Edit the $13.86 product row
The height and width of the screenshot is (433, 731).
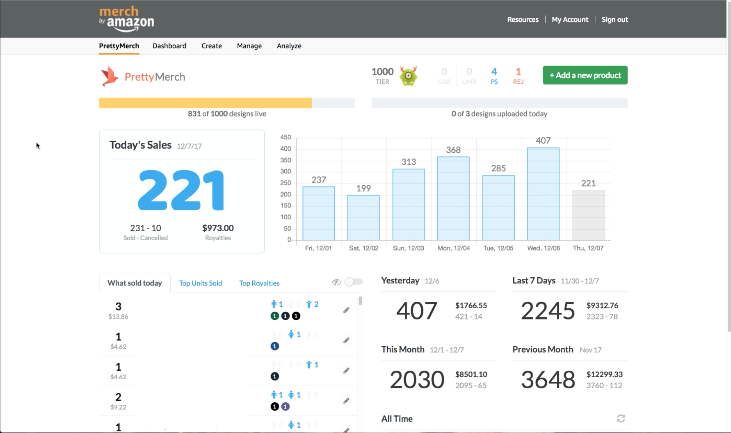[346, 310]
